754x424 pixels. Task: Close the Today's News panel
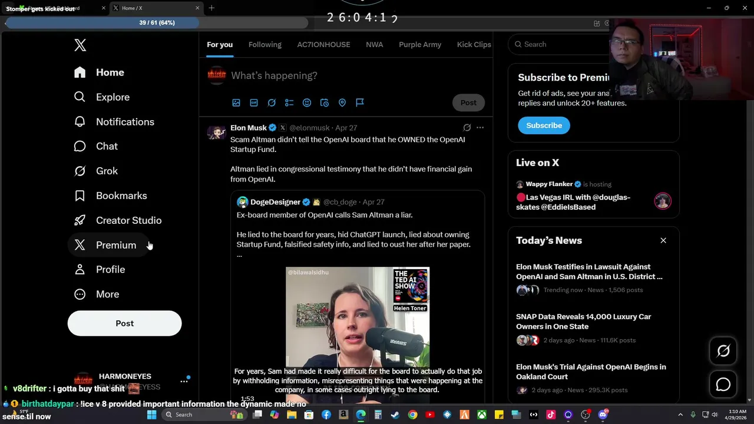tap(663, 240)
